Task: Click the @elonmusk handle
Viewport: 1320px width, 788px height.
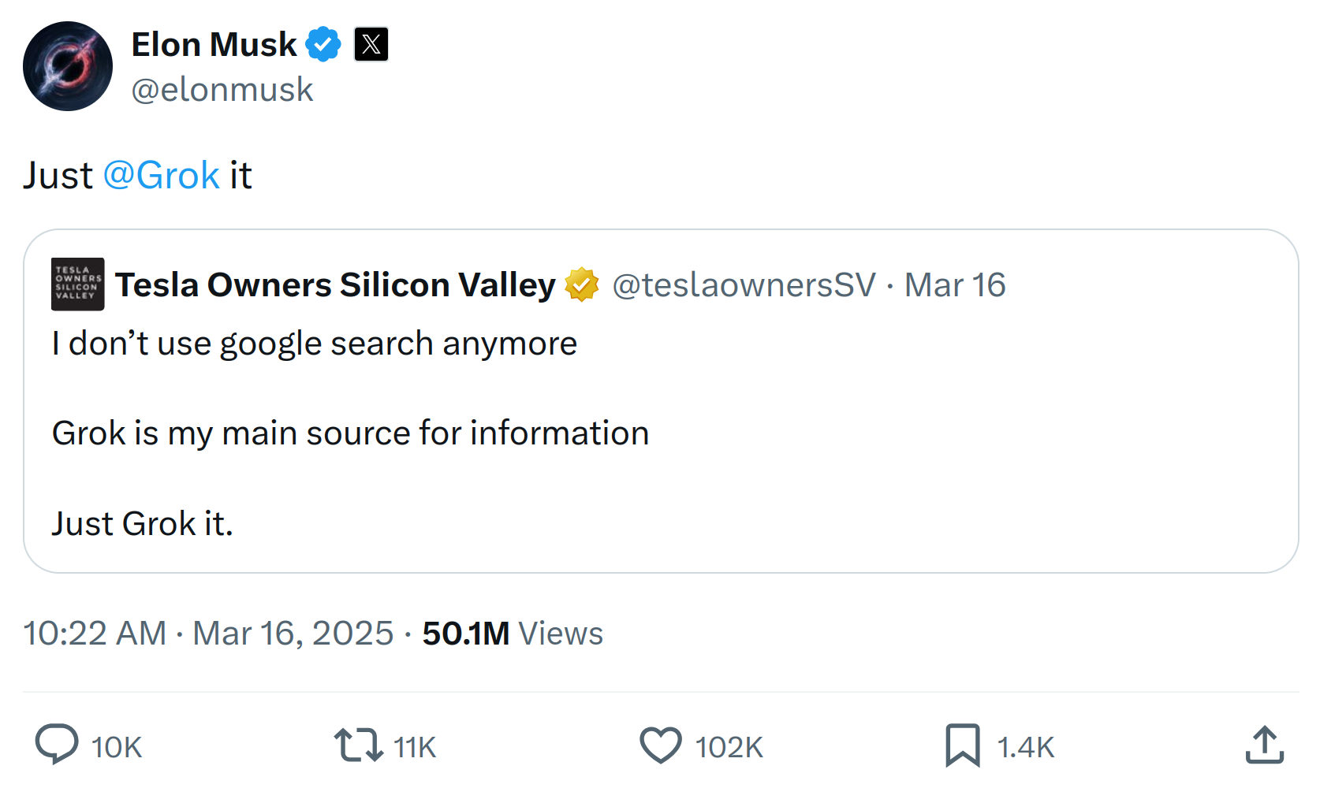Action: tap(222, 90)
